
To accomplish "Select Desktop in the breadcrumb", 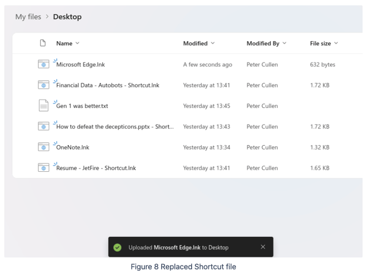I will tap(67, 17).
